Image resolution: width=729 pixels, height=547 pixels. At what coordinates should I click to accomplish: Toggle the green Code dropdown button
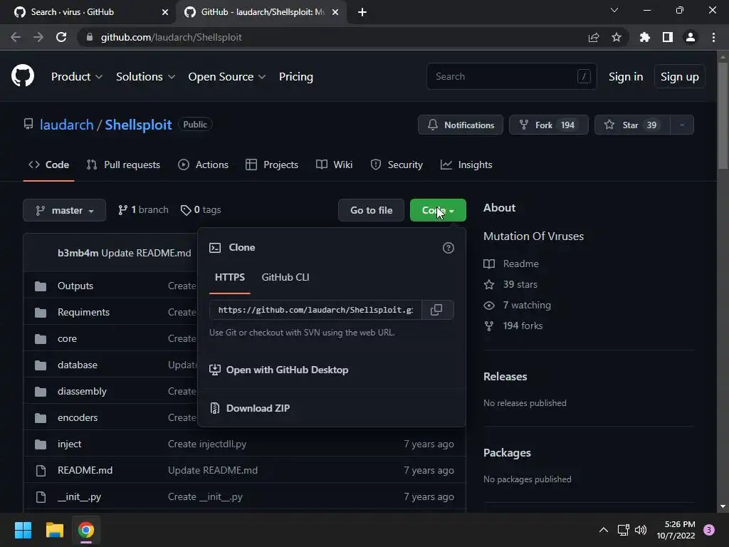(438, 210)
